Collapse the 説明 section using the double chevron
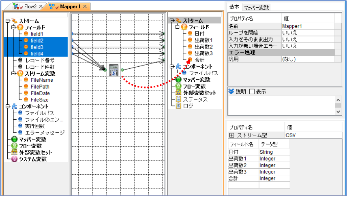Viewport: 347px width, 197px height. [231, 92]
